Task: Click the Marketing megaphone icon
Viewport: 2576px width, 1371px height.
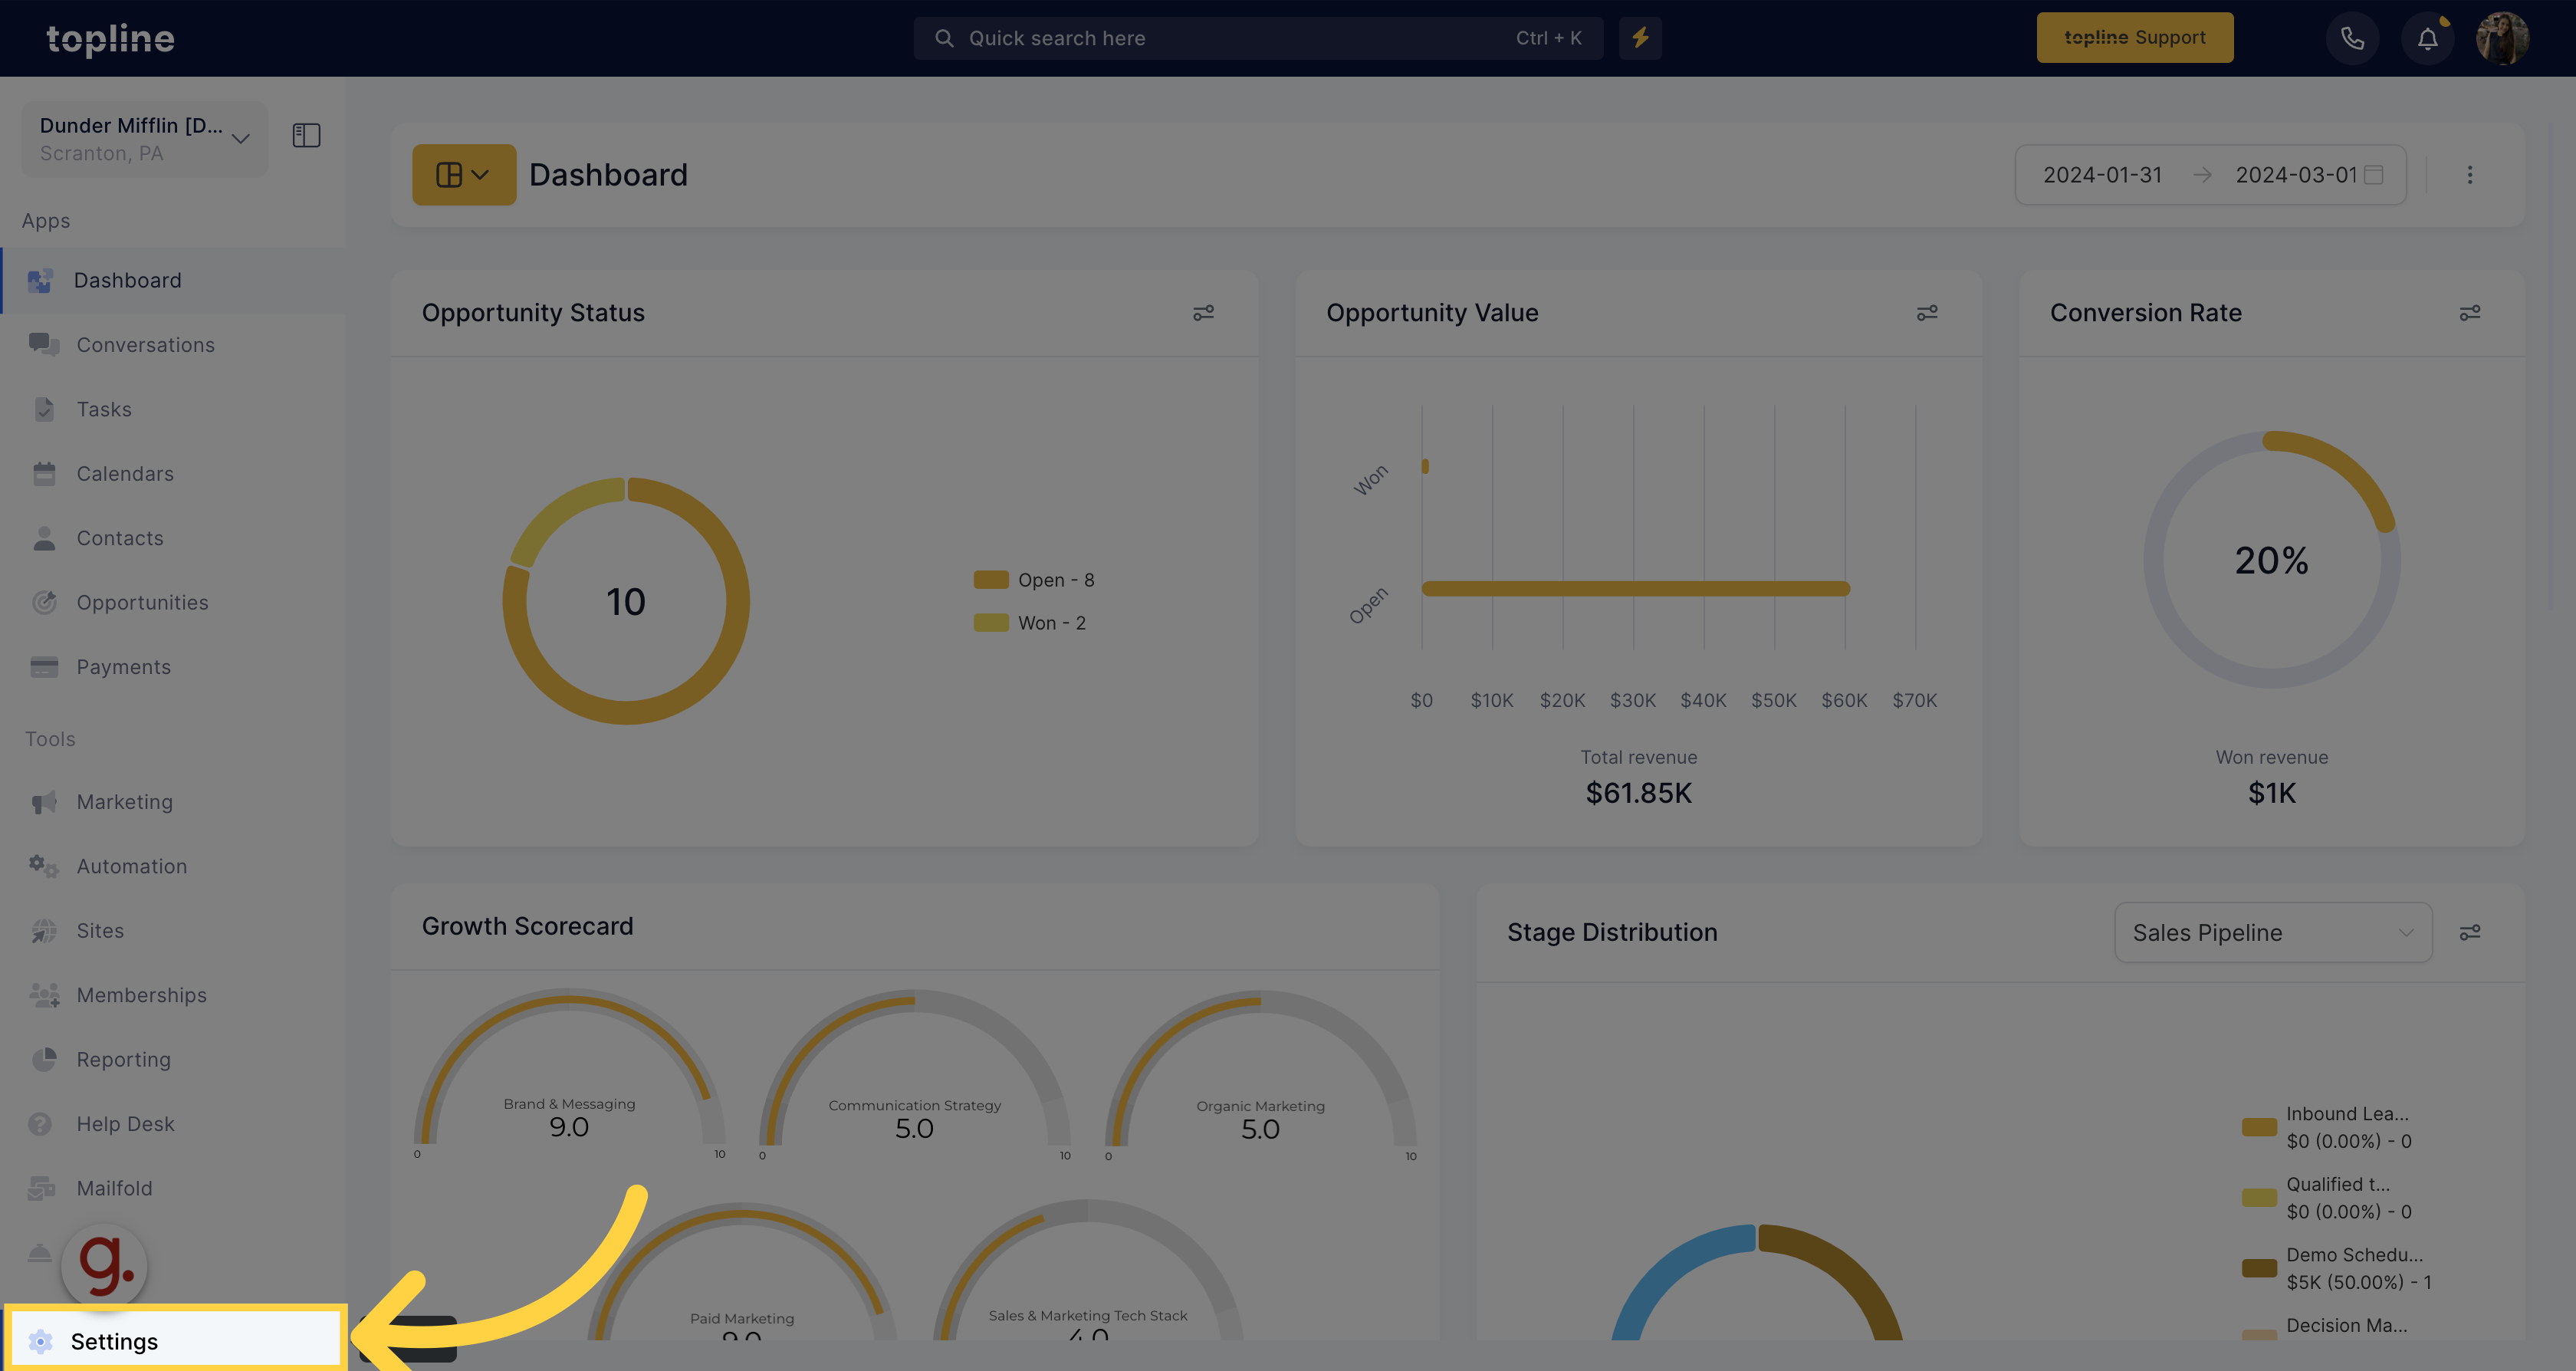Action: click(44, 802)
